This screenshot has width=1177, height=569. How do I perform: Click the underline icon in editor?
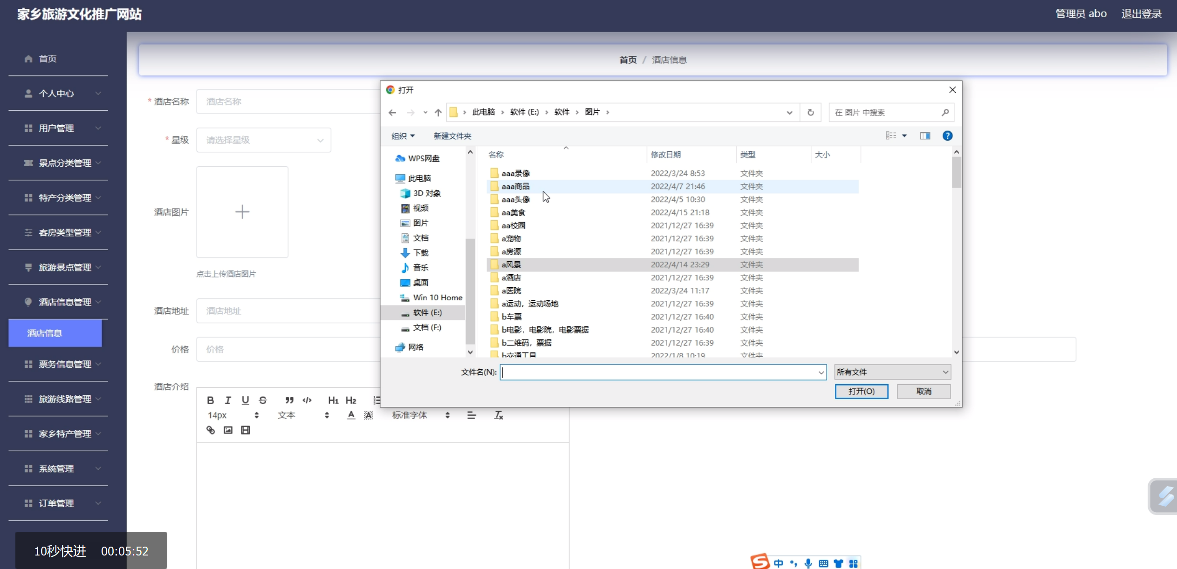click(245, 400)
